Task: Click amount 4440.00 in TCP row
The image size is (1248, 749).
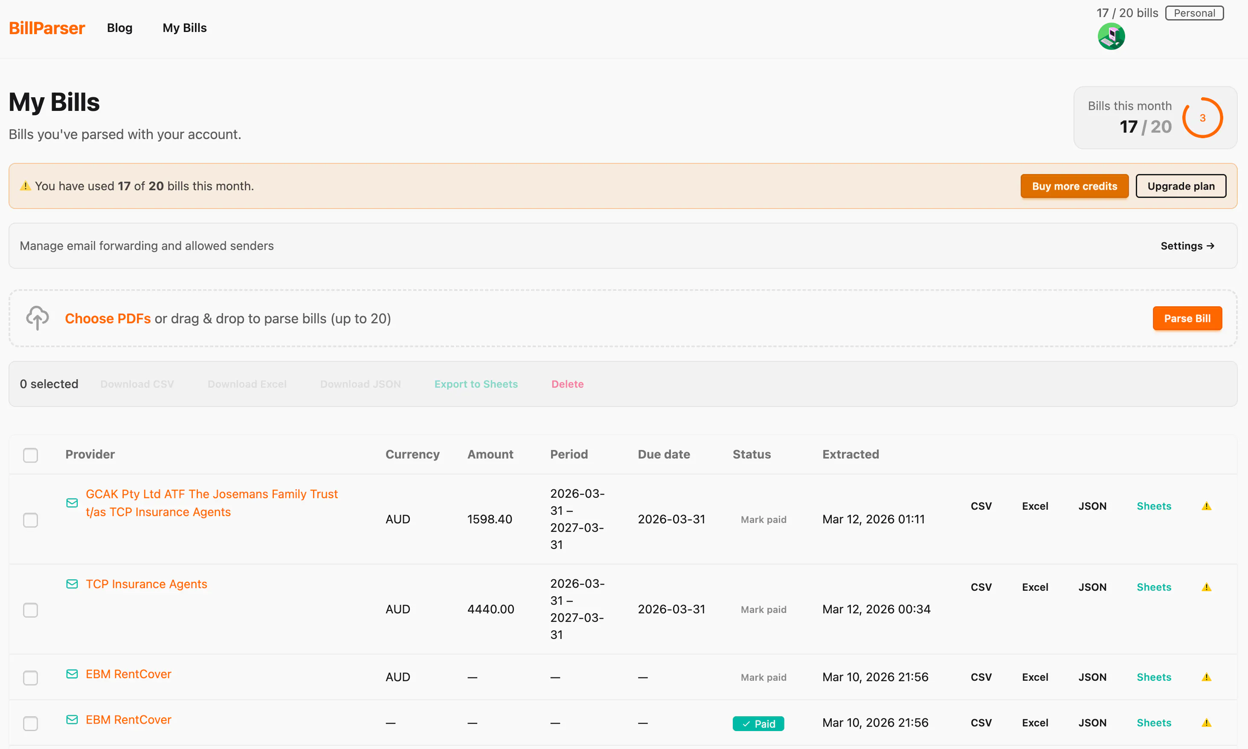Action: click(490, 609)
